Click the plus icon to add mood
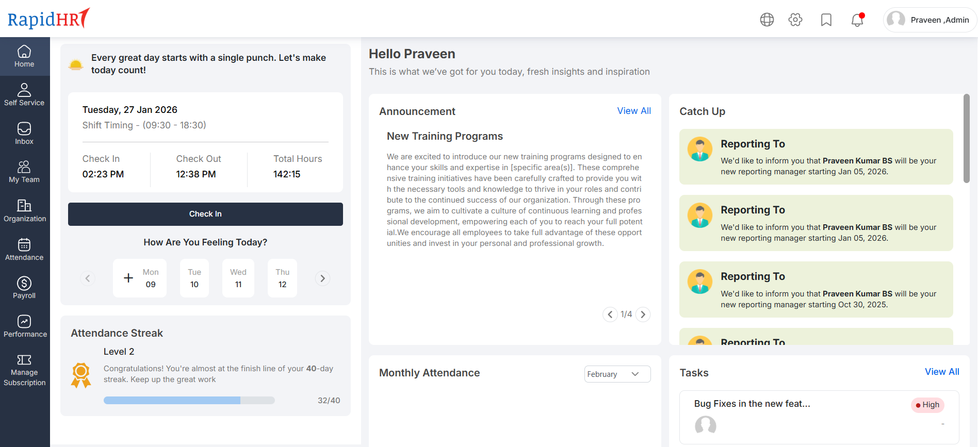978x447 pixels. [128, 278]
